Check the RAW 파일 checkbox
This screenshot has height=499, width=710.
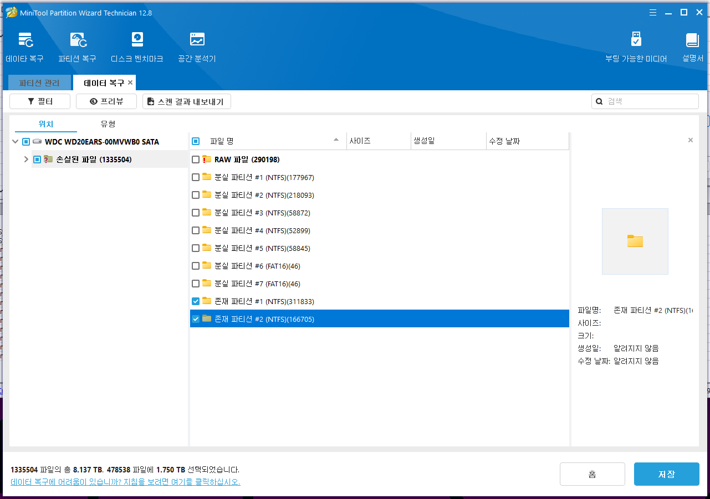[196, 160]
